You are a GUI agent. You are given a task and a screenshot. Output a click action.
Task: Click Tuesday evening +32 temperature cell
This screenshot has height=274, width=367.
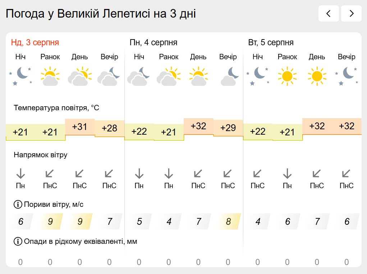click(347, 126)
